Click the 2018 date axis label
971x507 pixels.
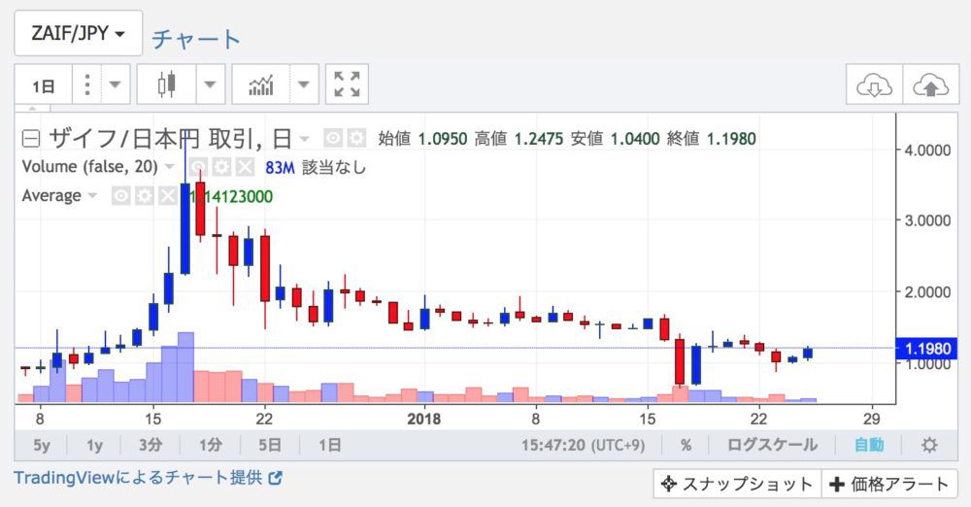[423, 420]
